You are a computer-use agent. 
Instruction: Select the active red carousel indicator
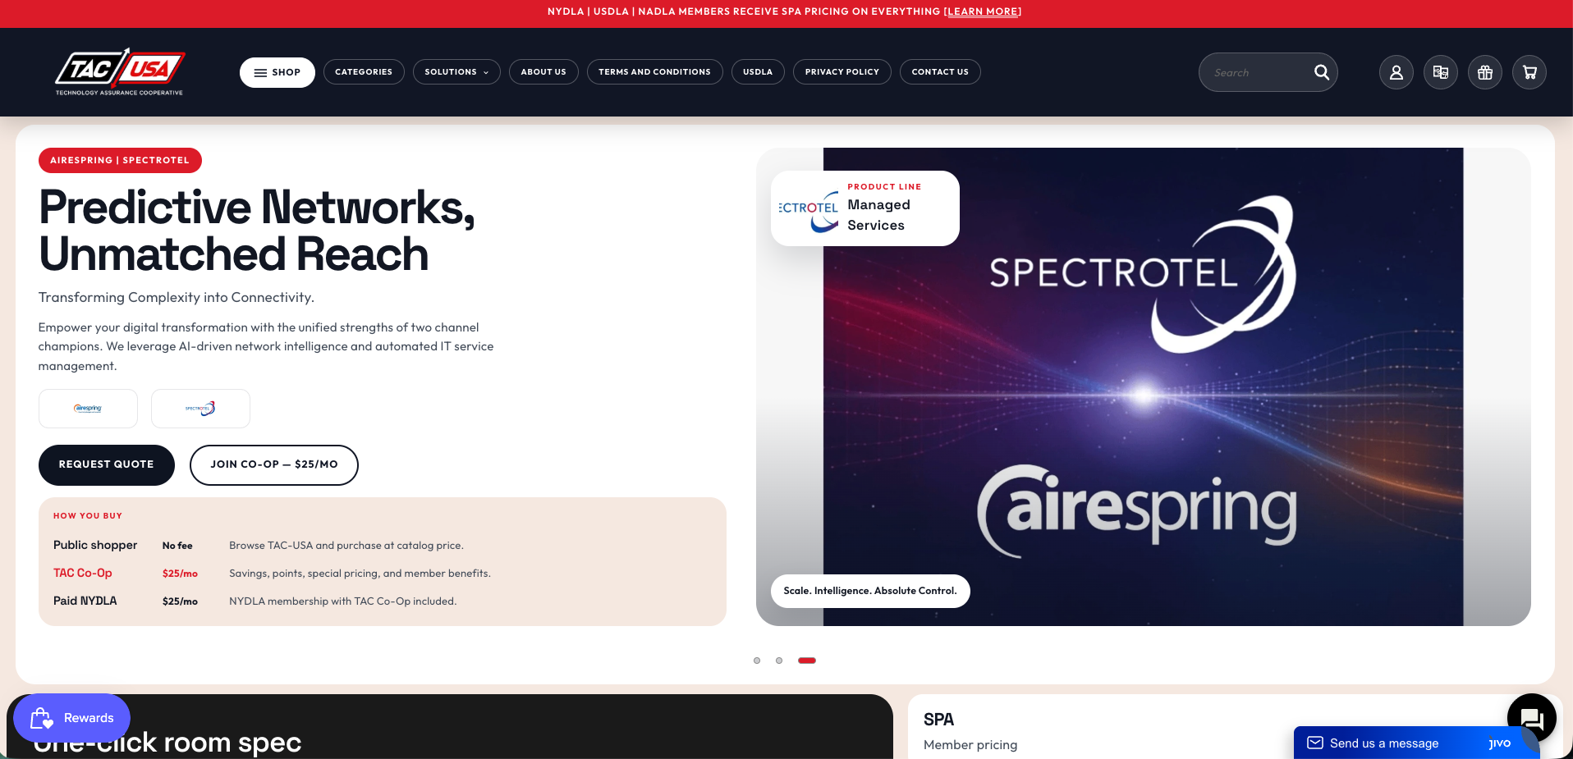click(x=807, y=661)
